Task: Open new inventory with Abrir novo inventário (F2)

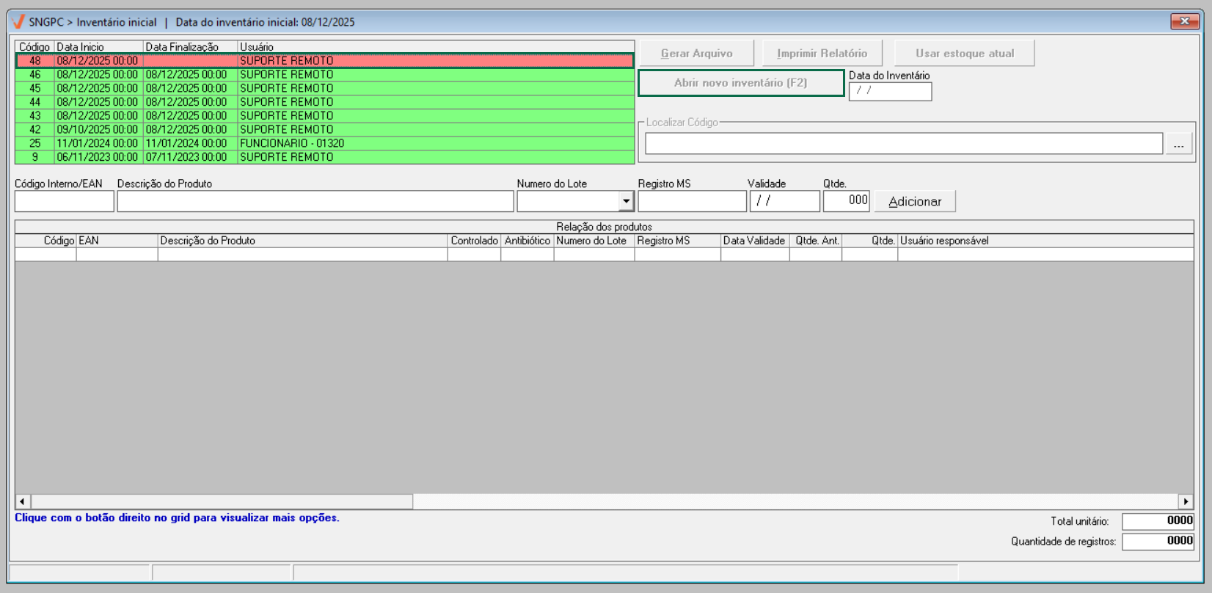Action: [740, 83]
